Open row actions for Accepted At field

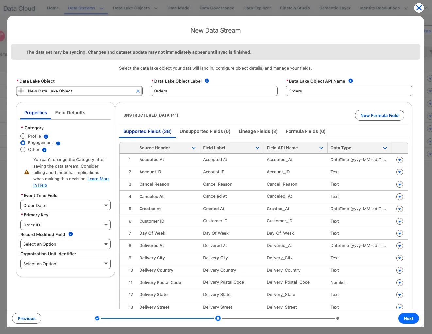(399, 160)
